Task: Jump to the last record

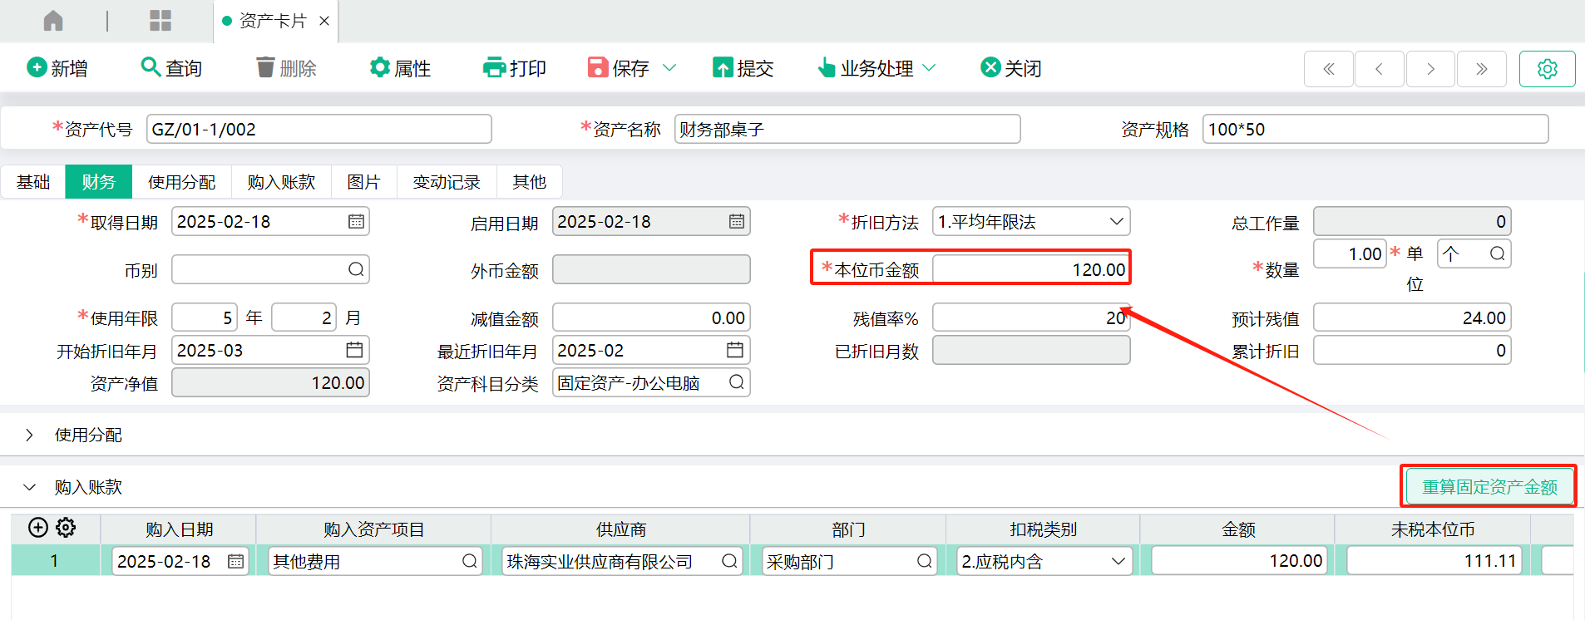Action: pos(1481,69)
